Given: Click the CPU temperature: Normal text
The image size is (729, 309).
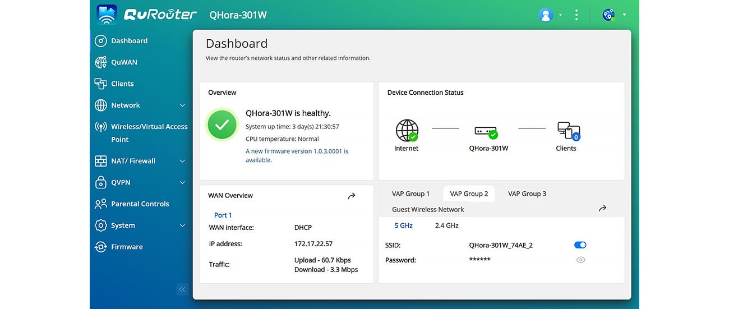Looking at the screenshot, I should pos(282,139).
